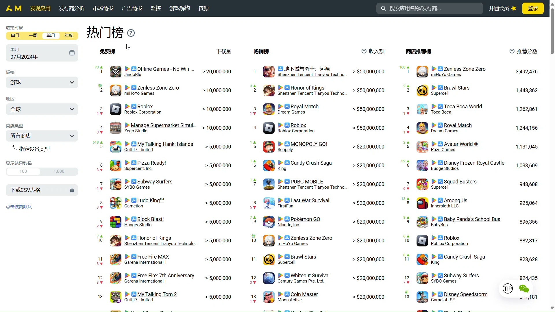Click My Talking Hank app icon

click(116, 147)
